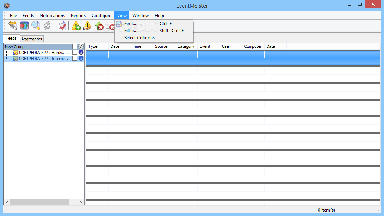The width and height of the screenshot is (384, 216).
Task: Click the window resize grip in status bar
Action: 378,210
